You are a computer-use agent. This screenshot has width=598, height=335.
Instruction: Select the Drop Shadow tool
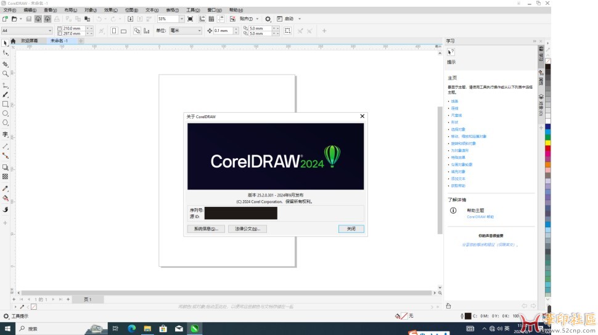[x=6, y=167]
